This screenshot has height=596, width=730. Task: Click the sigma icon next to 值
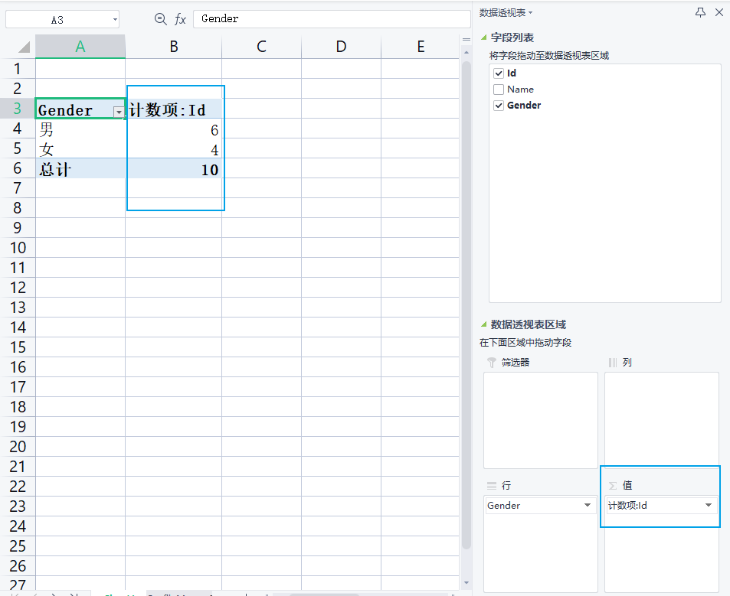coord(613,486)
